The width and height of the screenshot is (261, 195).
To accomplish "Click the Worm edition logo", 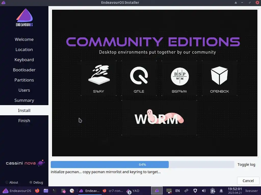I will (x=159, y=117).
